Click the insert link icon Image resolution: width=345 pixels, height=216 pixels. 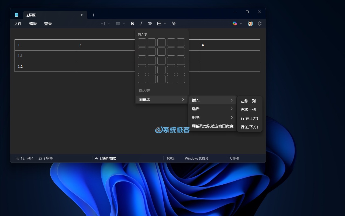pos(150,23)
